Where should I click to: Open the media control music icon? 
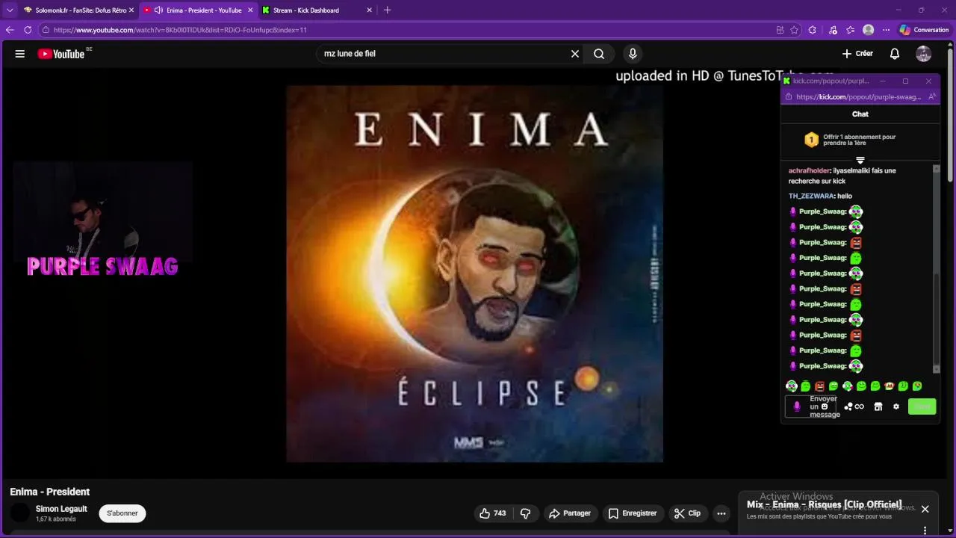[833, 30]
